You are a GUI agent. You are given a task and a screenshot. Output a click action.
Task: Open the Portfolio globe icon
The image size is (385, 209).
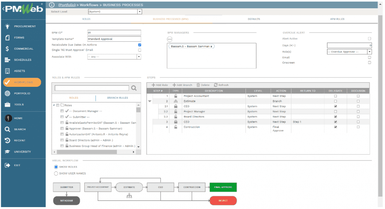pos(8,93)
